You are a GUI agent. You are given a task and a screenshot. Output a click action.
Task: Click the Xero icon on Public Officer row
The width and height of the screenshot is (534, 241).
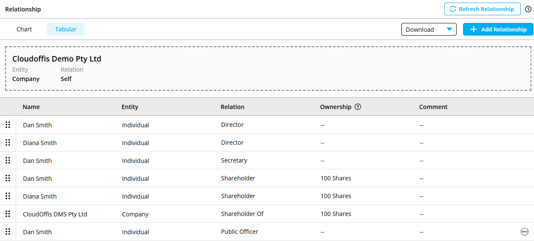click(x=524, y=232)
